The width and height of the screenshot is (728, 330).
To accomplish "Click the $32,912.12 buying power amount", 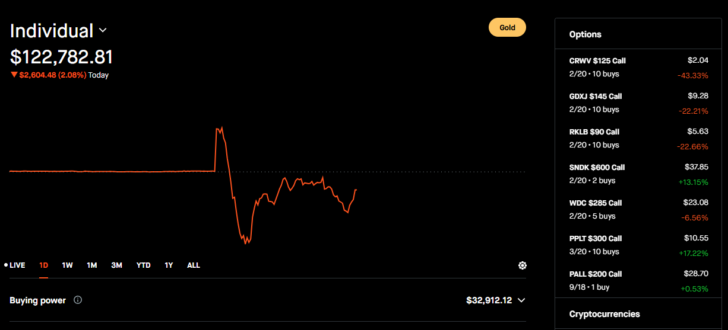I will [x=489, y=300].
